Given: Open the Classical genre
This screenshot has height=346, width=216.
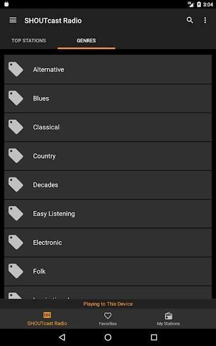Looking at the screenshot, I should pyautogui.click(x=108, y=127).
